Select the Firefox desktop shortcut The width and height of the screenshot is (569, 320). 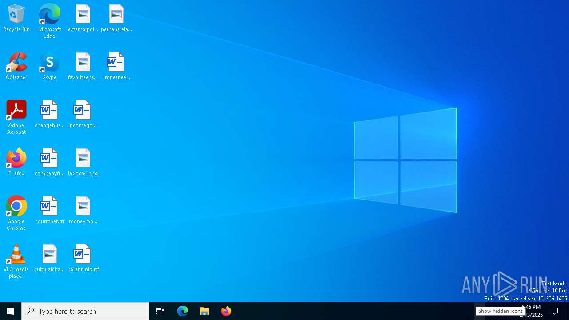(16, 163)
